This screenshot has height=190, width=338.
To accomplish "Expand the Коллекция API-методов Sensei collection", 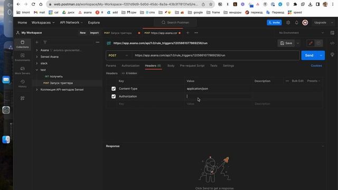I will tap(37, 90).
